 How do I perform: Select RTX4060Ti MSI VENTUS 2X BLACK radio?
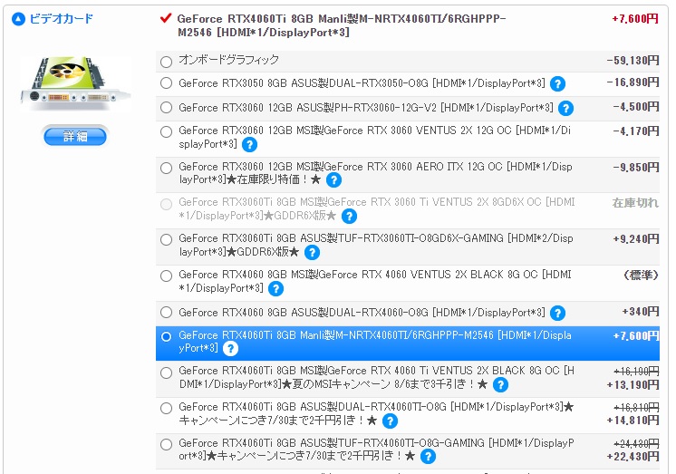[167, 372]
